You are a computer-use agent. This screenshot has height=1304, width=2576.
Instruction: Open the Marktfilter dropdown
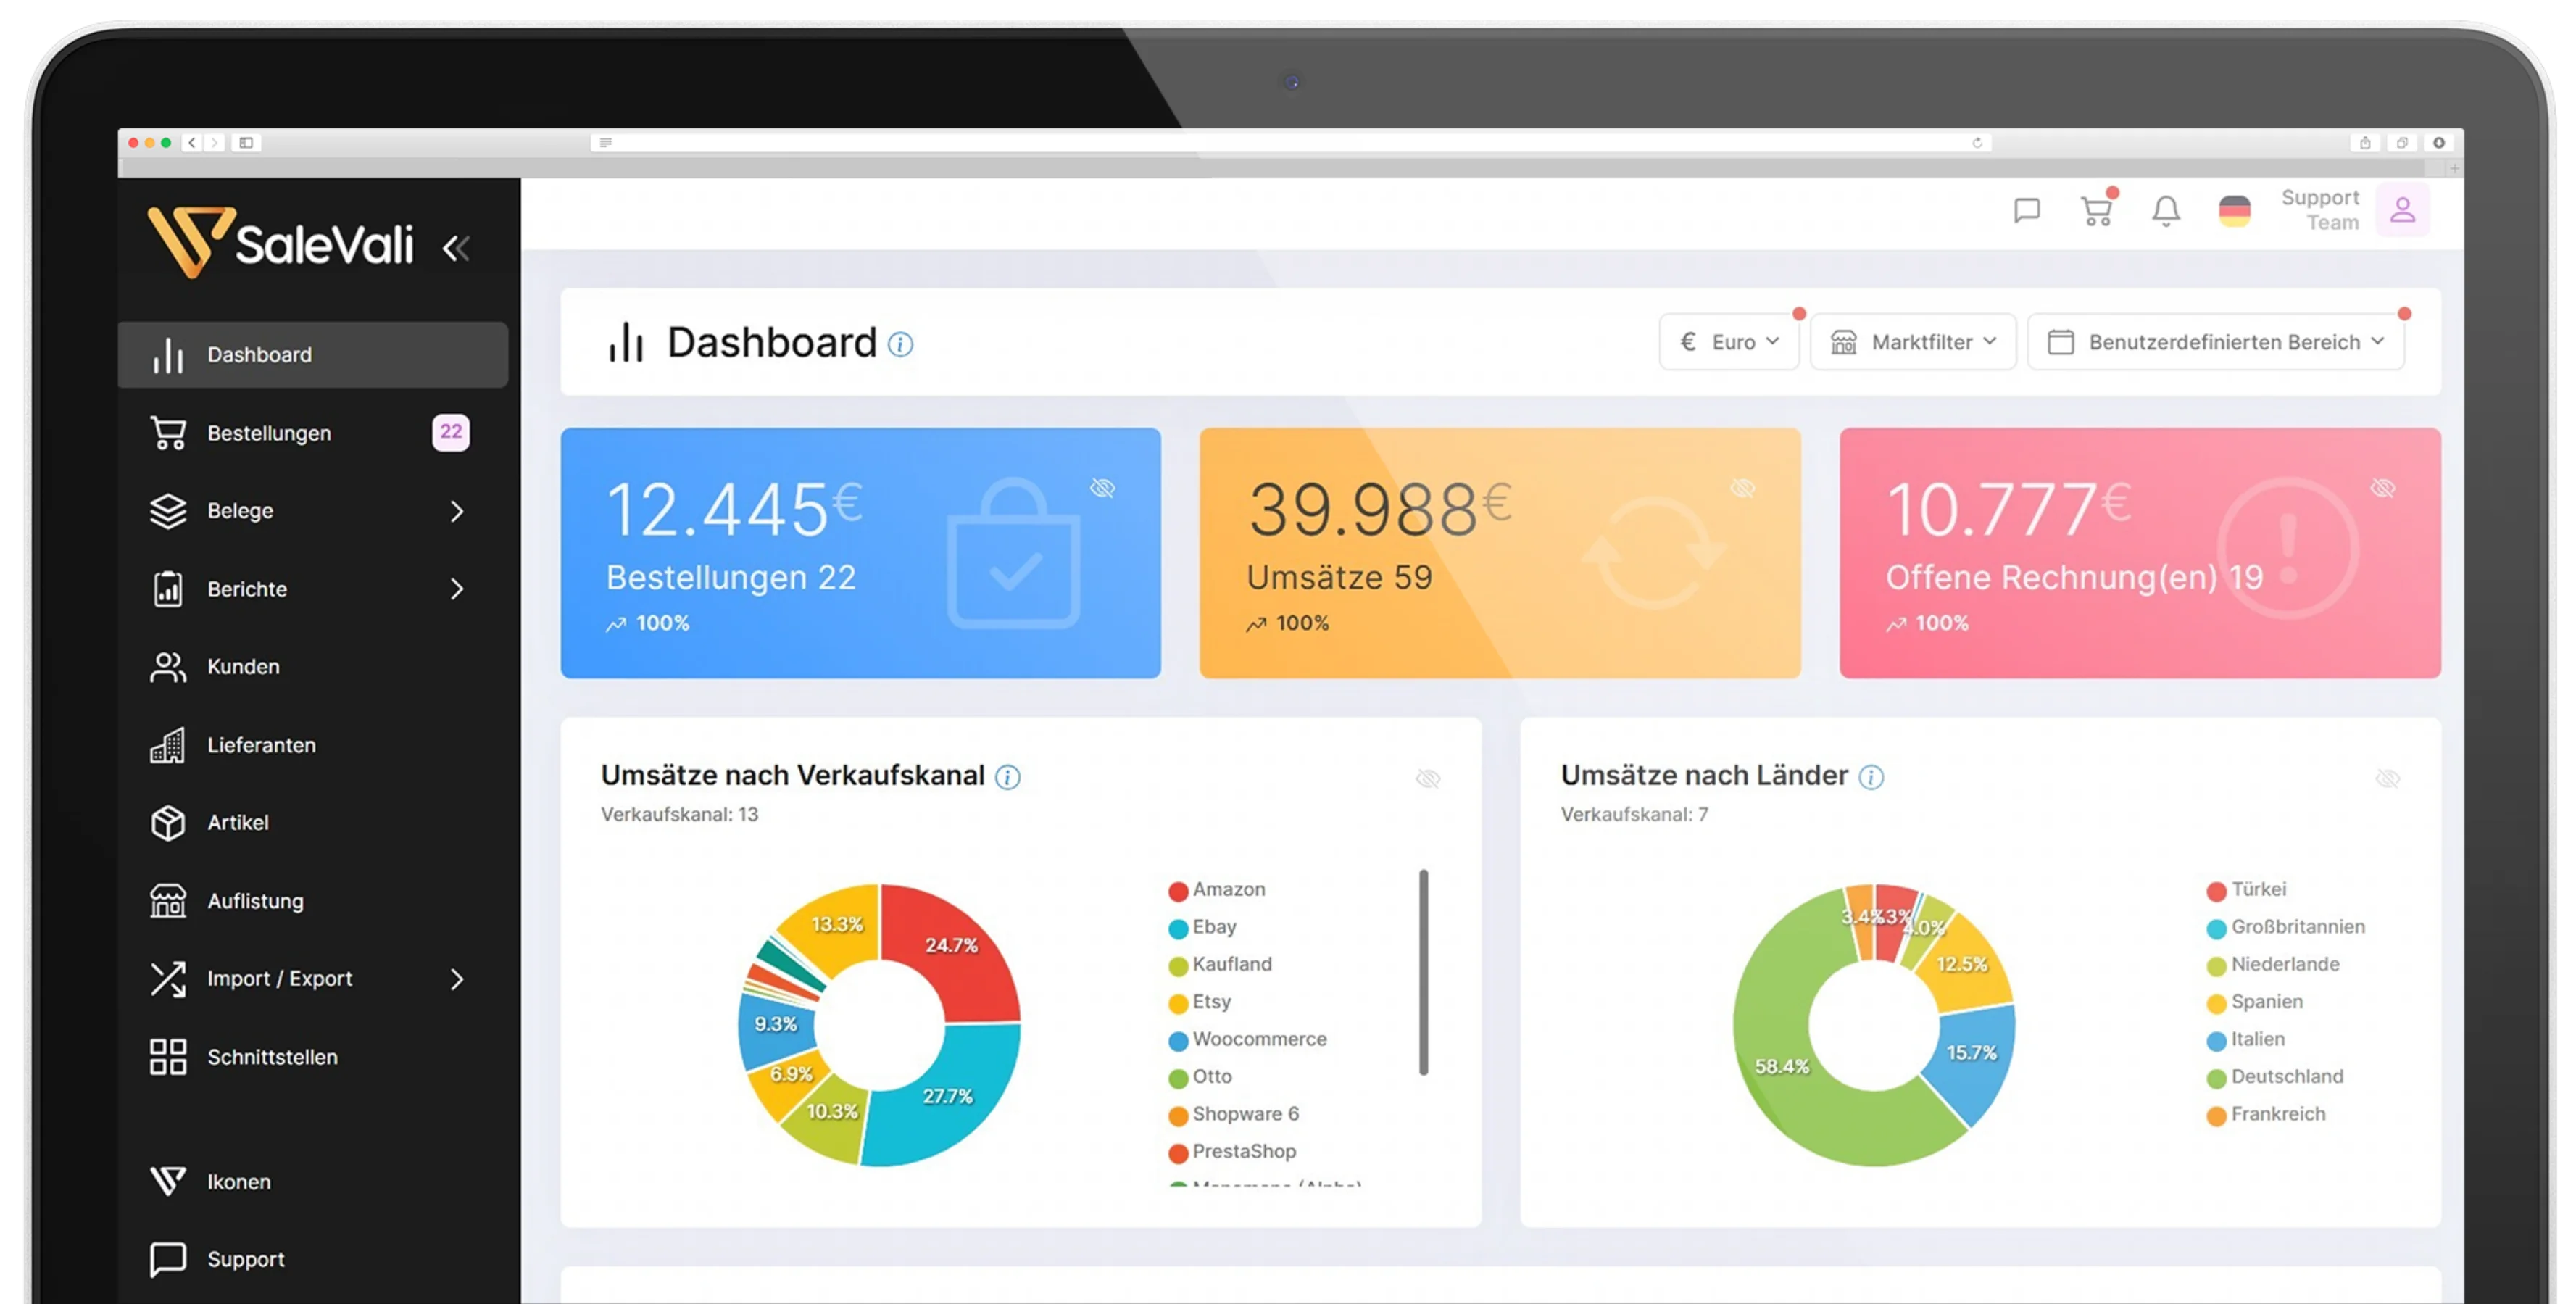click(1912, 341)
